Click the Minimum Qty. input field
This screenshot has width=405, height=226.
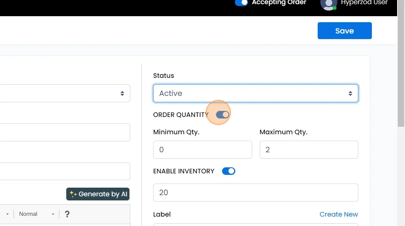tap(202, 150)
